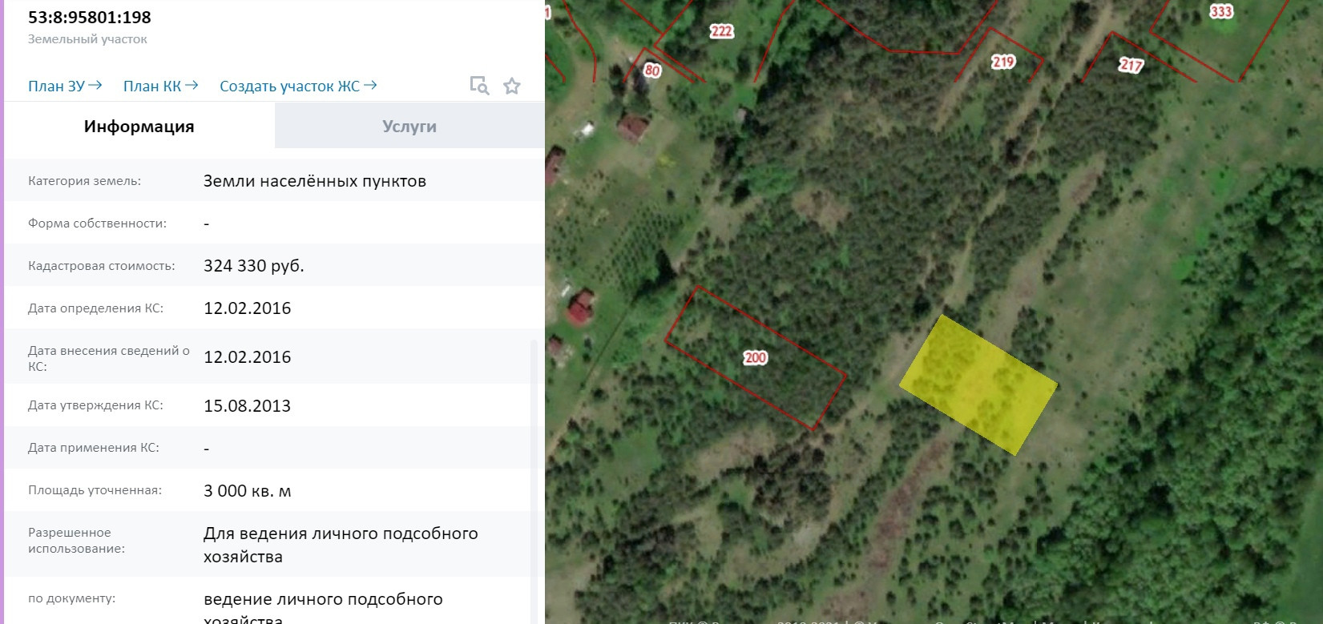Click parcel number 222 label
This screenshot has width=1323, height=624.
(721, 31)
